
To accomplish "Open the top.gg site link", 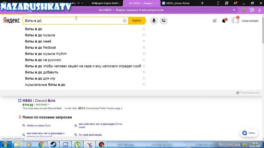I will coord(29,105).
